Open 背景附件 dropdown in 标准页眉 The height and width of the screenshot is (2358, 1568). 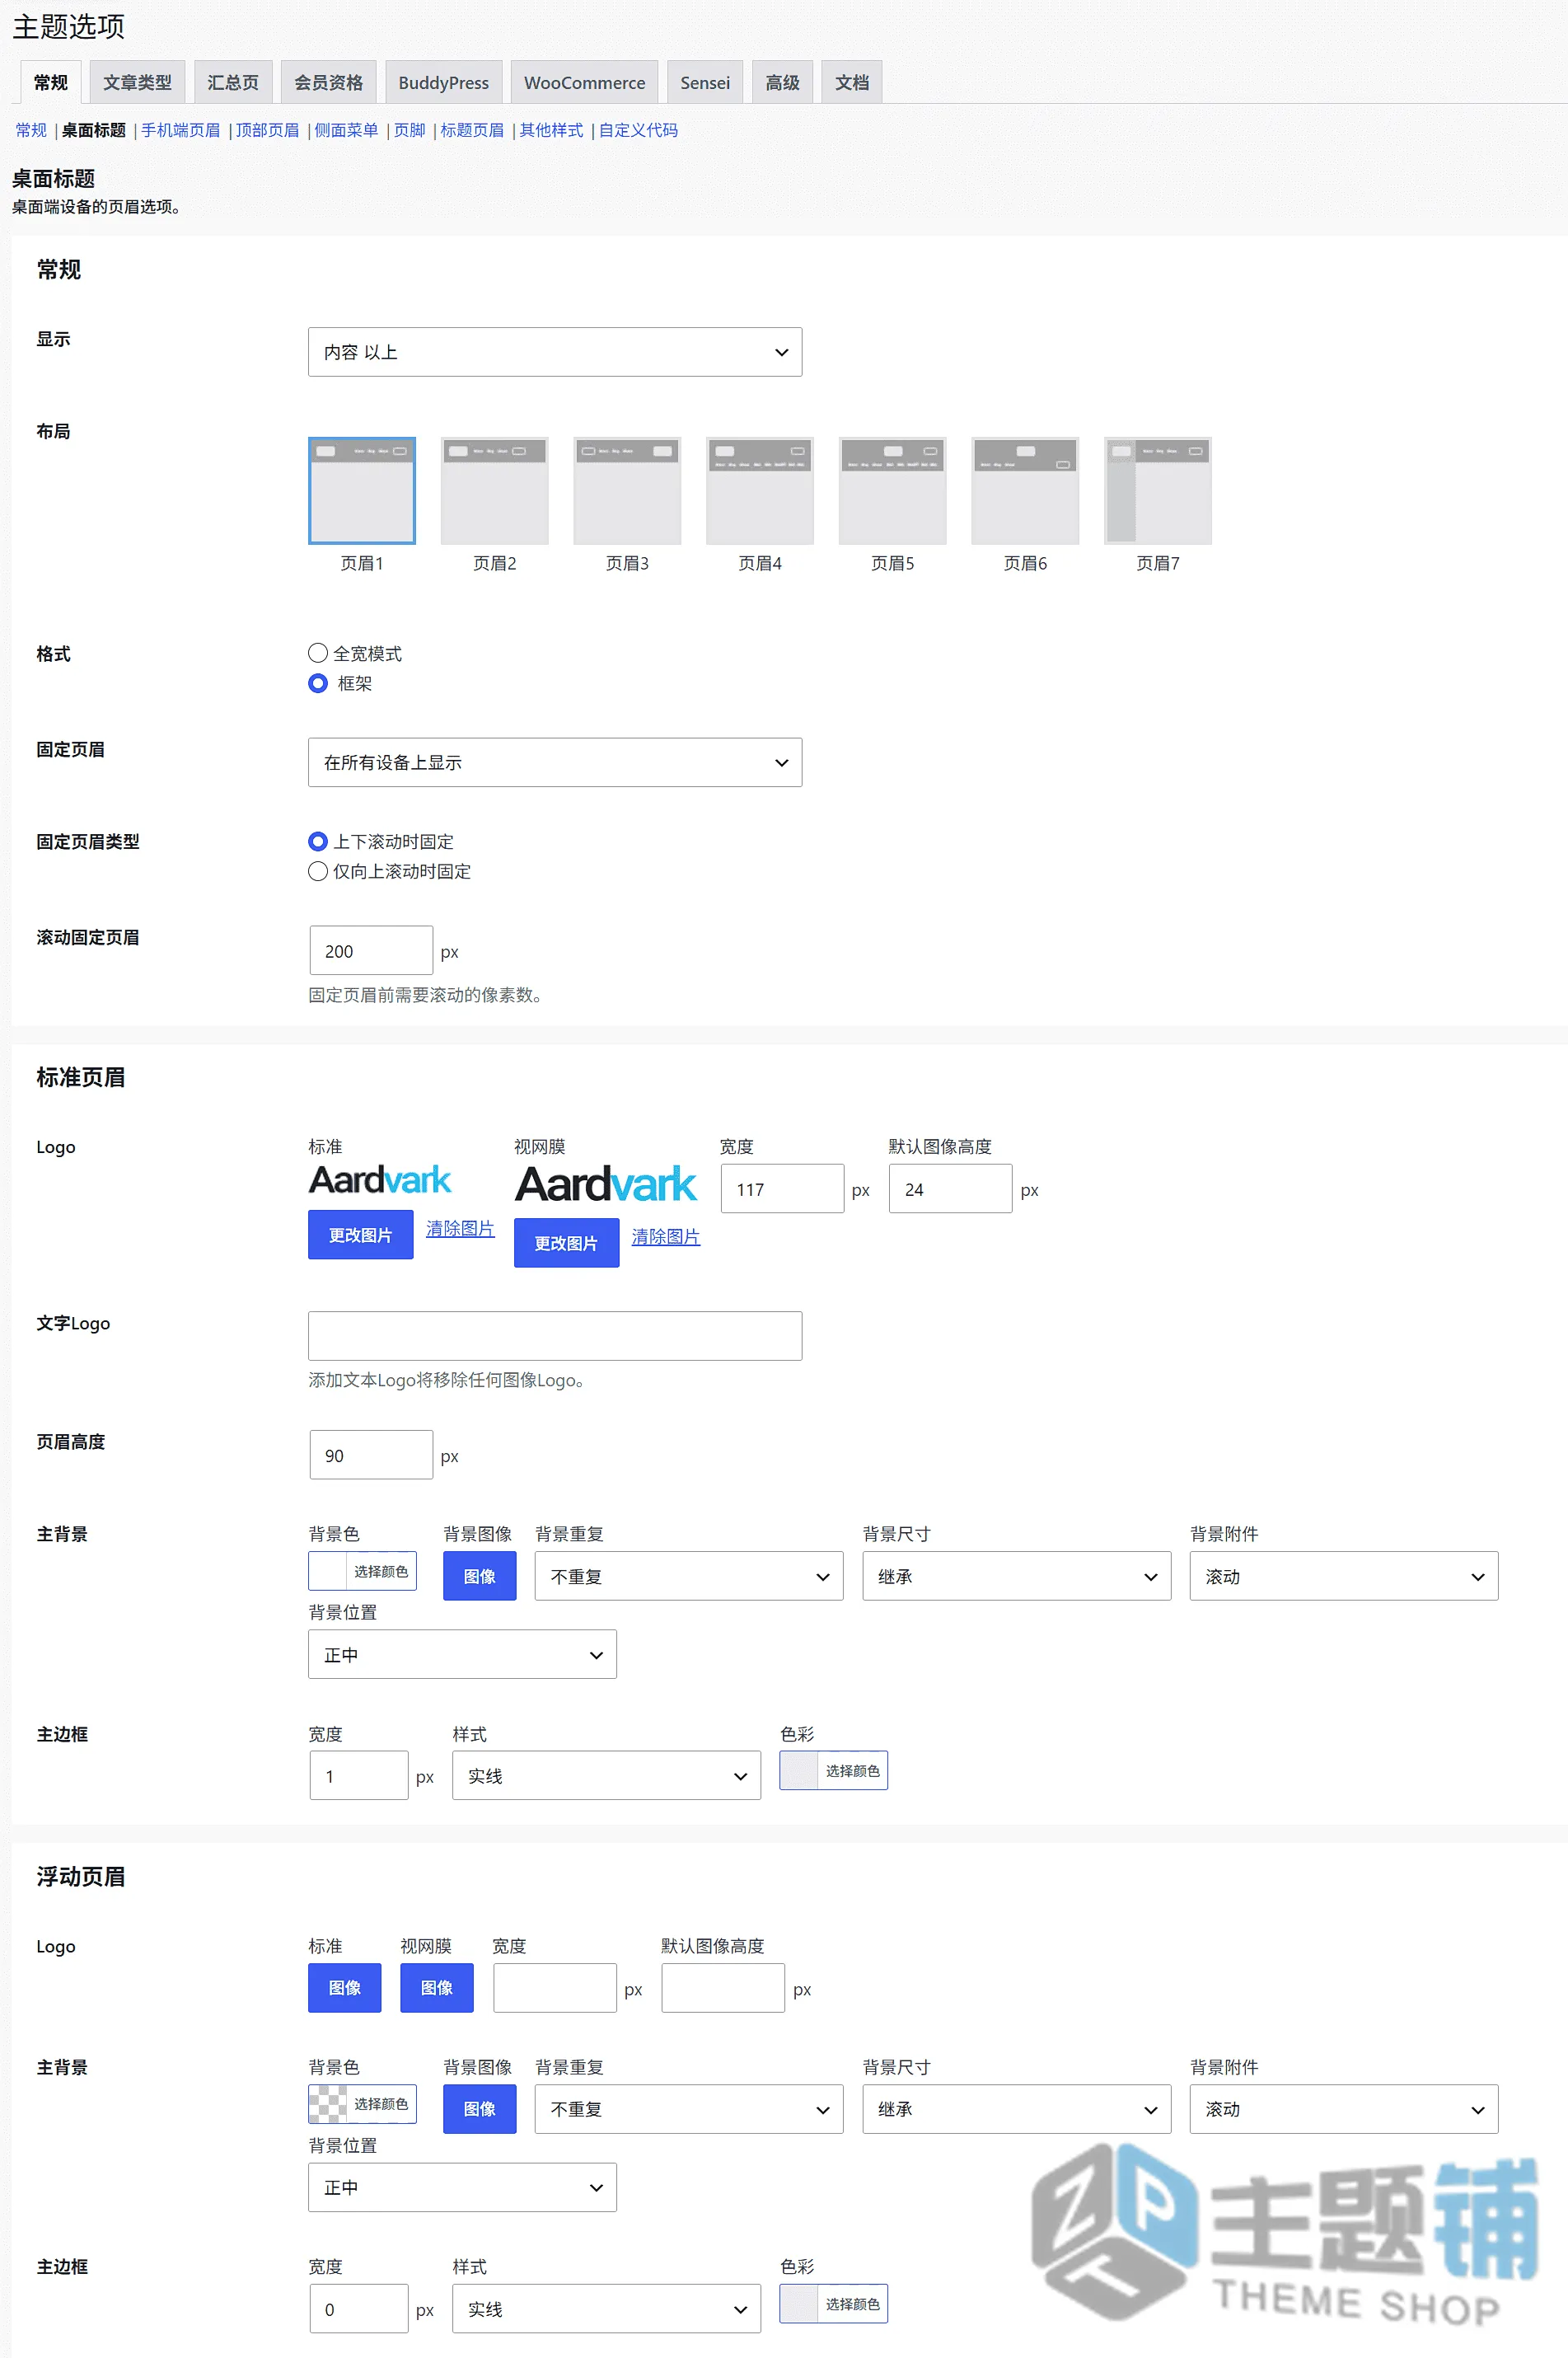(1343, 1576)
